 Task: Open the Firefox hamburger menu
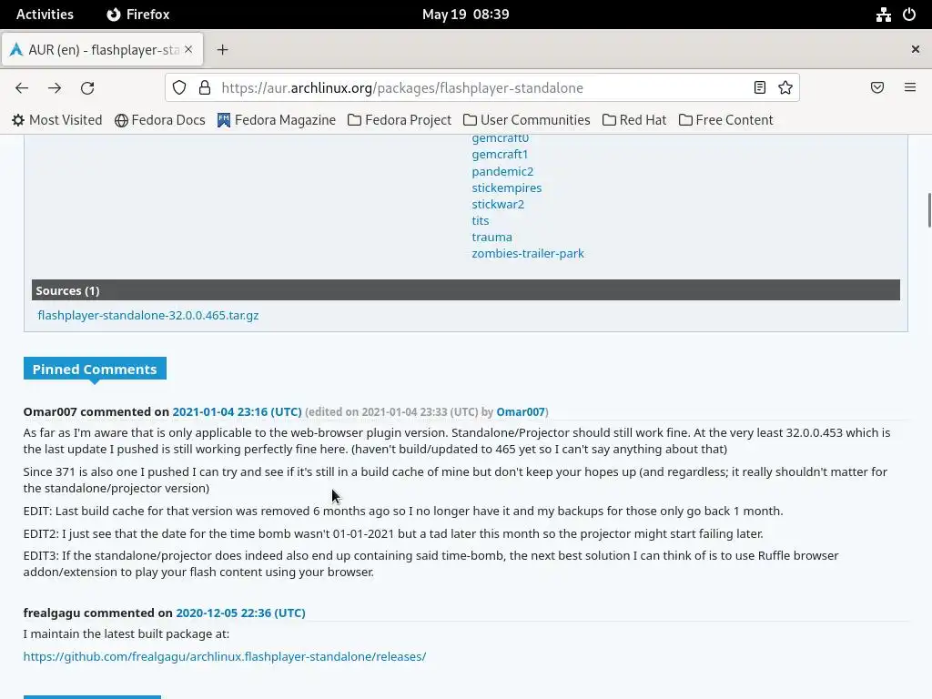coord(910,87)
